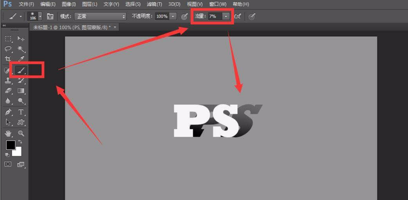Click the opacity 100% value field
This screenshot has height=200, width=408.
click(162, 16)
